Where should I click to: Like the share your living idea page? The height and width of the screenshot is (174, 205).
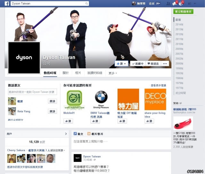click(x=149, y=121)
